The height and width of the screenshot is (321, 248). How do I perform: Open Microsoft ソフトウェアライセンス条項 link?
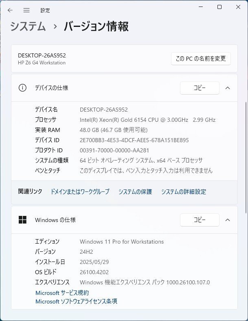76,301
